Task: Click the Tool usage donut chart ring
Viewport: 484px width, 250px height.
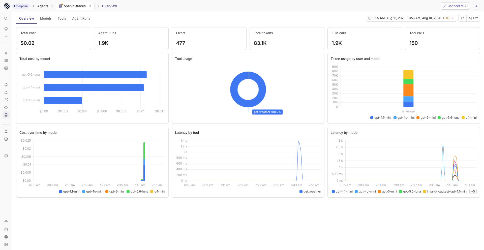Action: [234, 89]
